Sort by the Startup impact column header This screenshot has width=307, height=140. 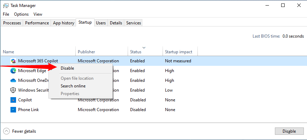coord(180,52)
